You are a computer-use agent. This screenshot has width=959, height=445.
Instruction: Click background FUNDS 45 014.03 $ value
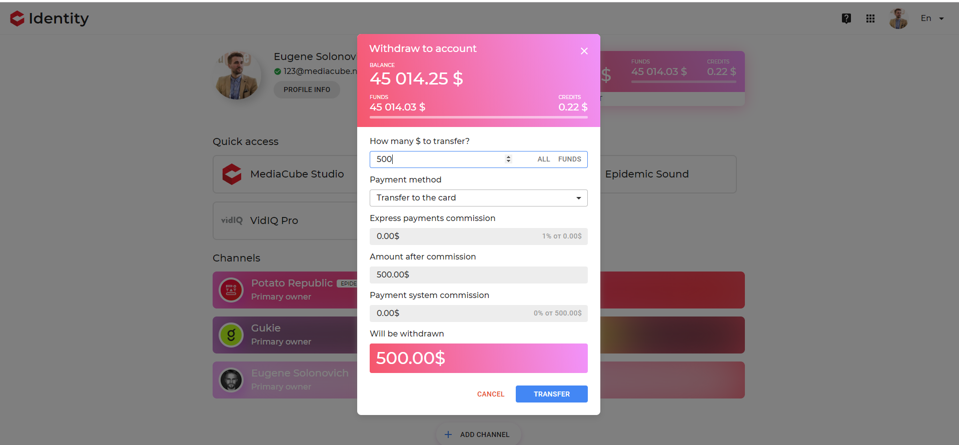pos(659,71)
